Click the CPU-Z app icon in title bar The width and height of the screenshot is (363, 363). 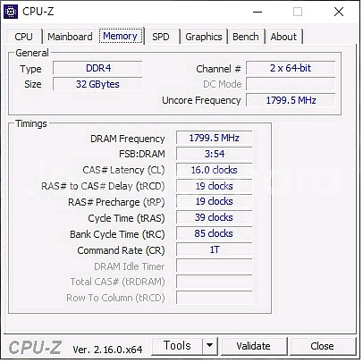coord(11,12)
